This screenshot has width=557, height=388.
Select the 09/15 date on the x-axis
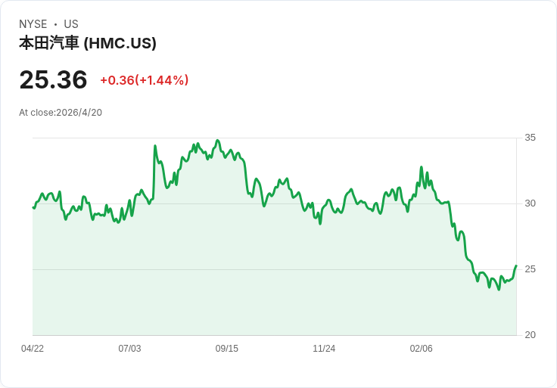click(227, 349)
